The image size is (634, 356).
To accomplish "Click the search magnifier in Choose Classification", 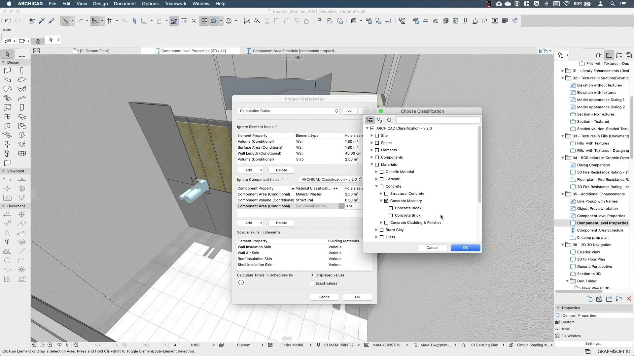I will pyautogui.click(x=389, y=120).
